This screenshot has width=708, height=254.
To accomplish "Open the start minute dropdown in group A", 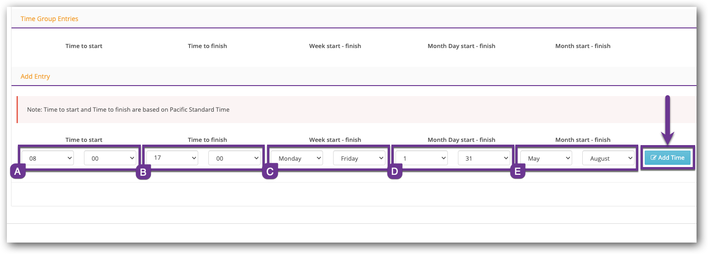I will (110, 158).
